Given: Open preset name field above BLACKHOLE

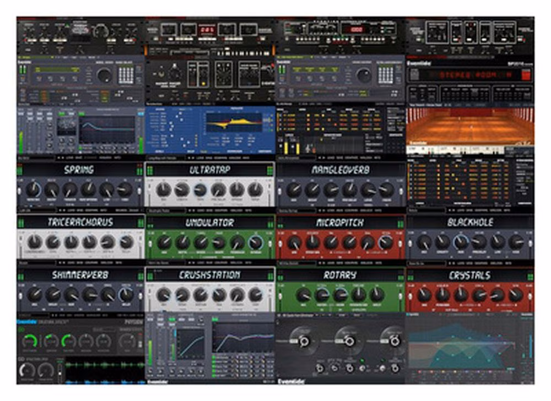Looking at the screenshot, I should (x=426, y=210).
